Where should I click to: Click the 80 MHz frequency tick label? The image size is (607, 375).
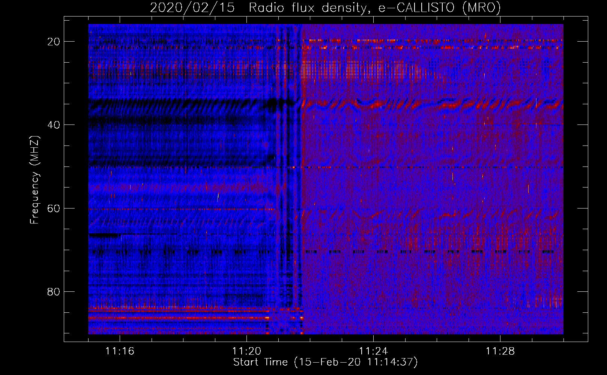tap(54, 291)
